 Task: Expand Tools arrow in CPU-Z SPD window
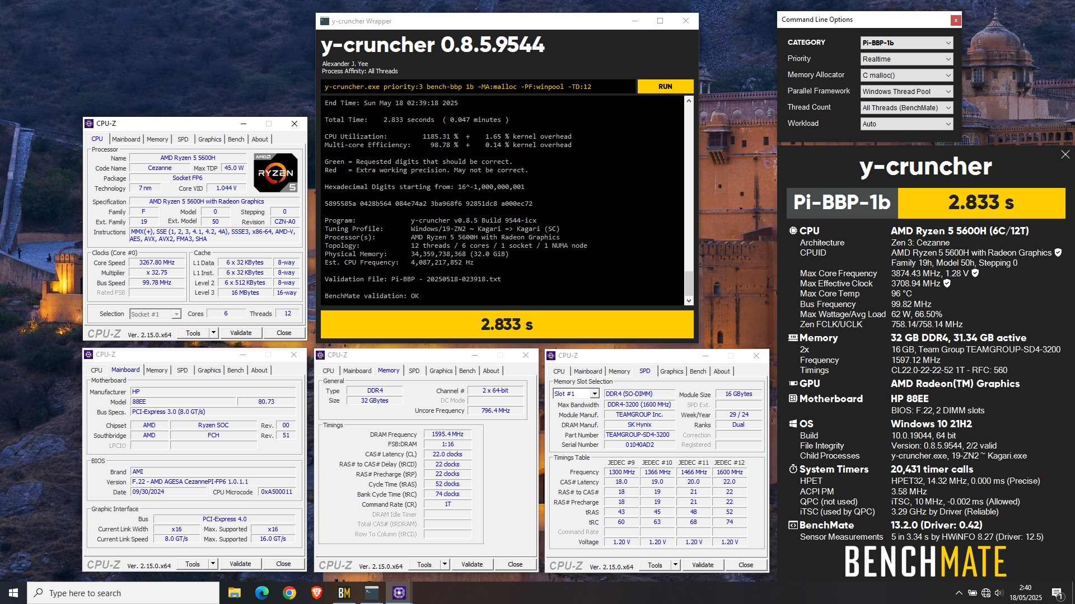(x=675, y=565)
